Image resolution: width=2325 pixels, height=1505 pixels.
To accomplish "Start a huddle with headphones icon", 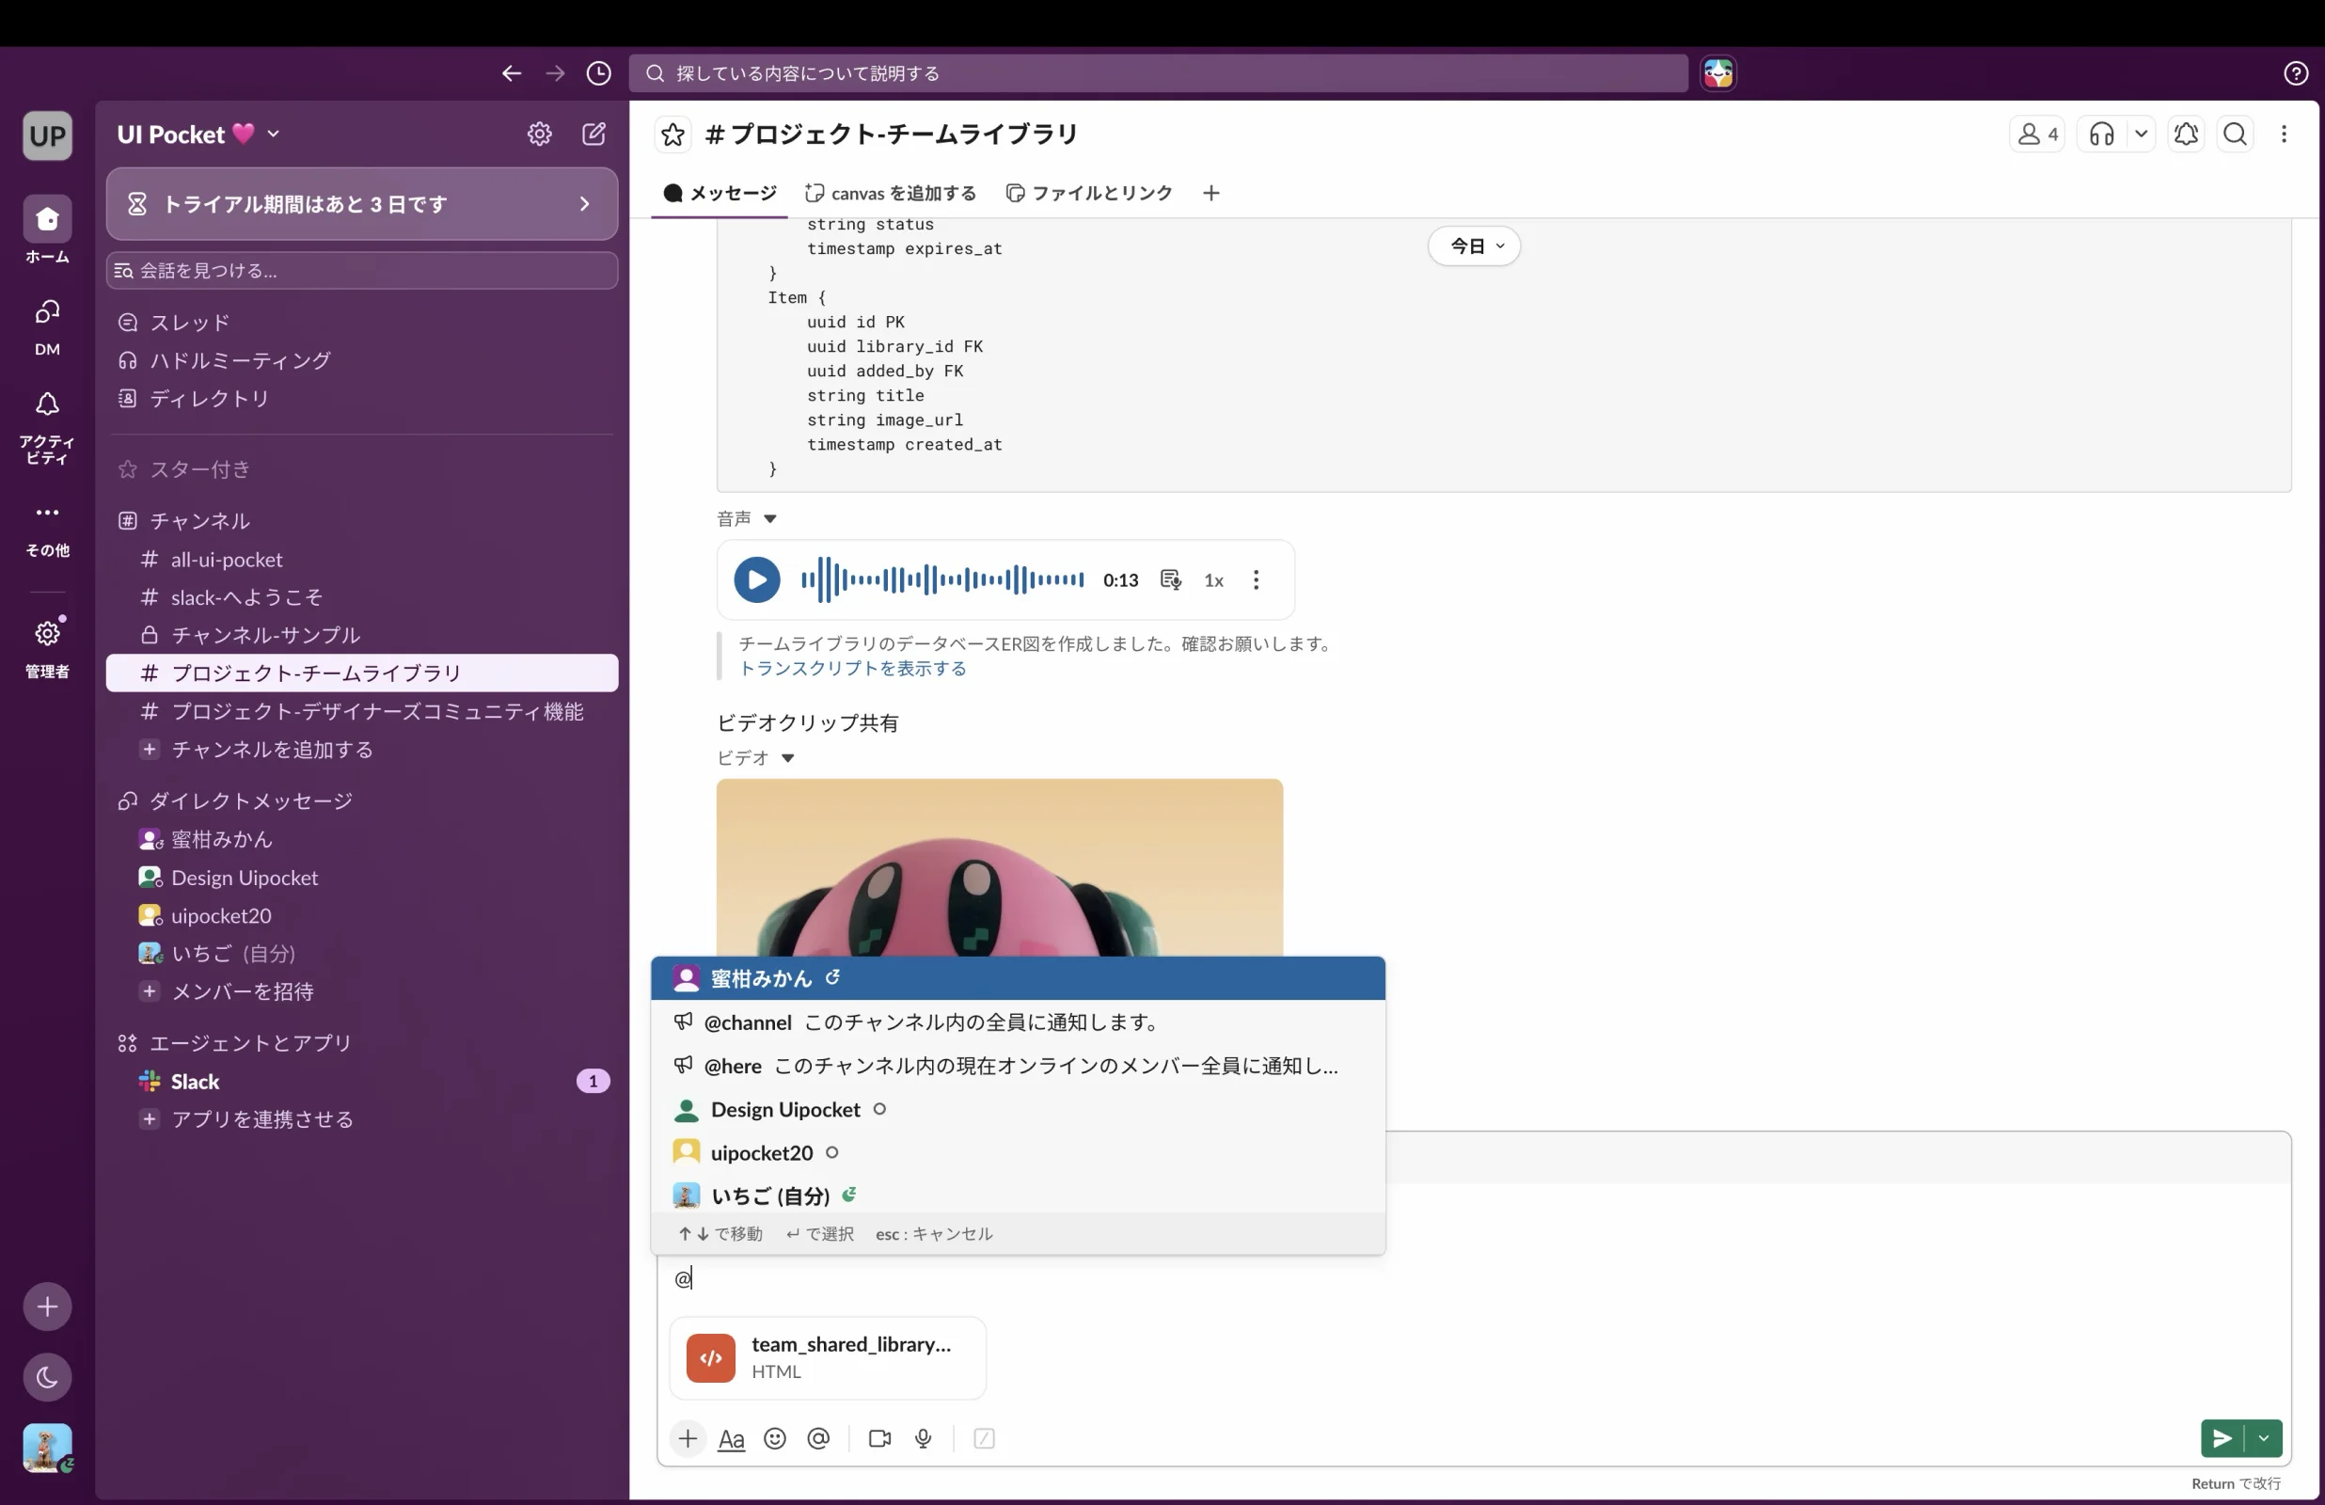I will click(x=2101, y=134).
